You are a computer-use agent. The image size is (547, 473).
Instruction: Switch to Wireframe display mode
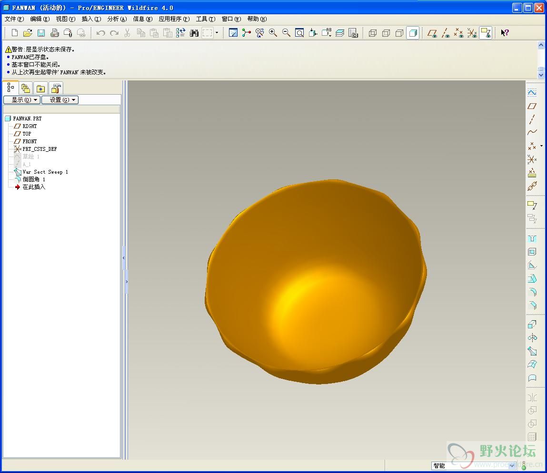pos(373,33)
